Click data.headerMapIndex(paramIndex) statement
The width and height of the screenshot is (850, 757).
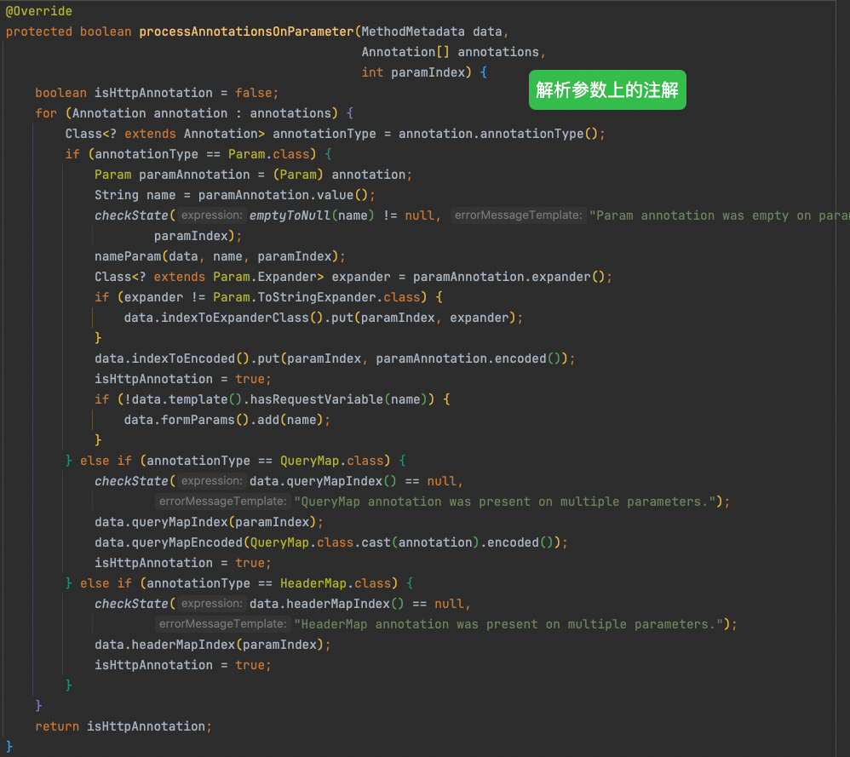[x=212, y=645]
